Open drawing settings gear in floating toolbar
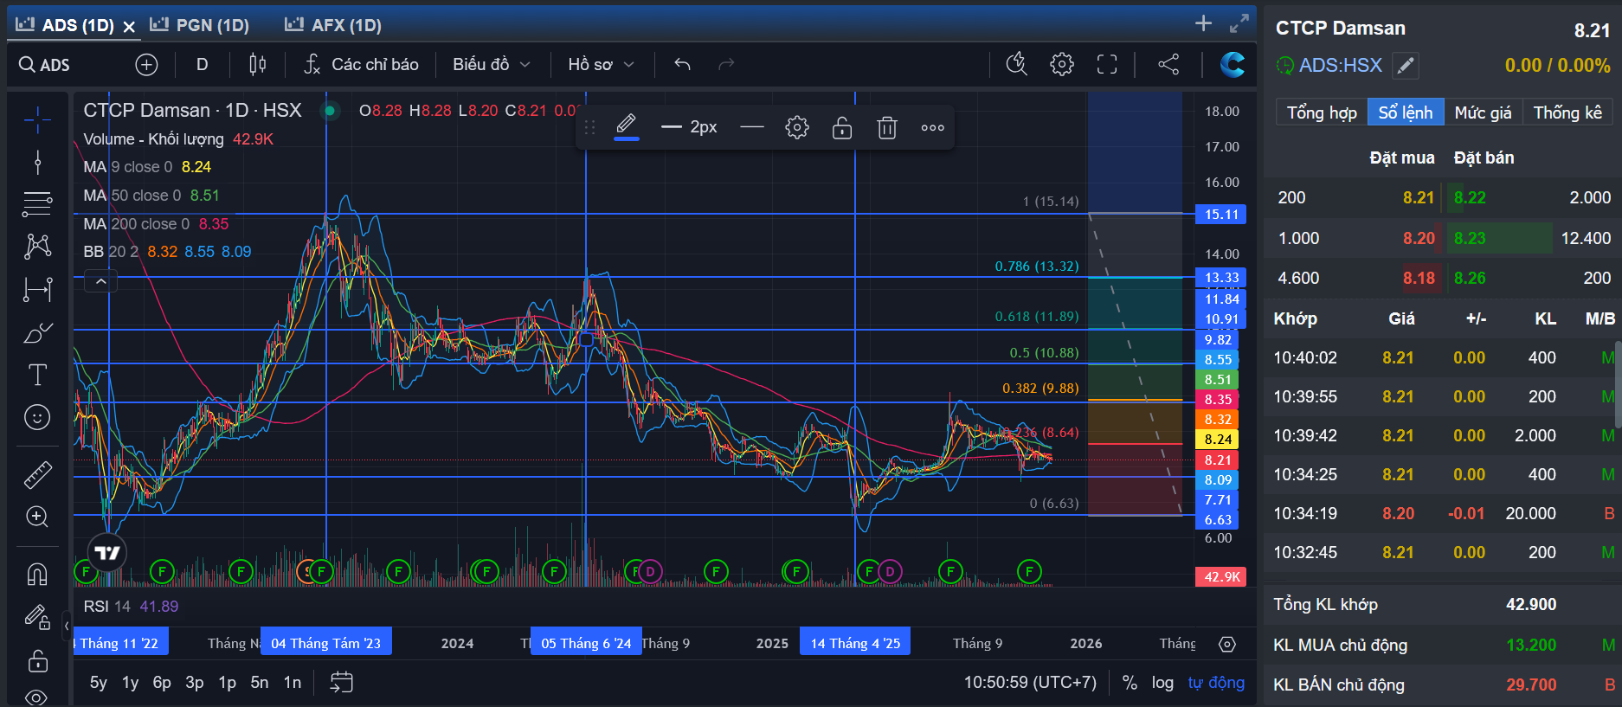 797,128
